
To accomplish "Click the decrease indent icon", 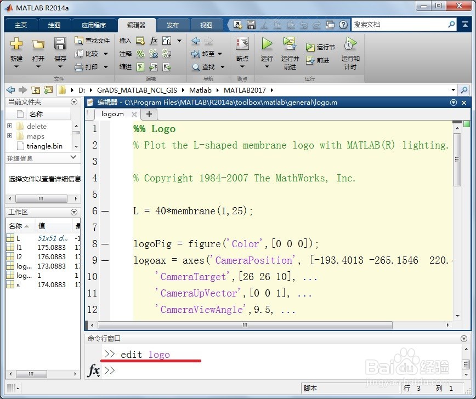I will (167, 67).
